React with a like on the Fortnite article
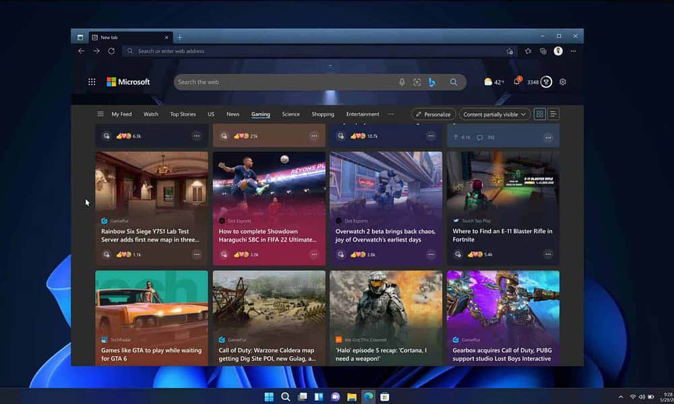This screenshot has width=674, height=404. click(457, 255)
